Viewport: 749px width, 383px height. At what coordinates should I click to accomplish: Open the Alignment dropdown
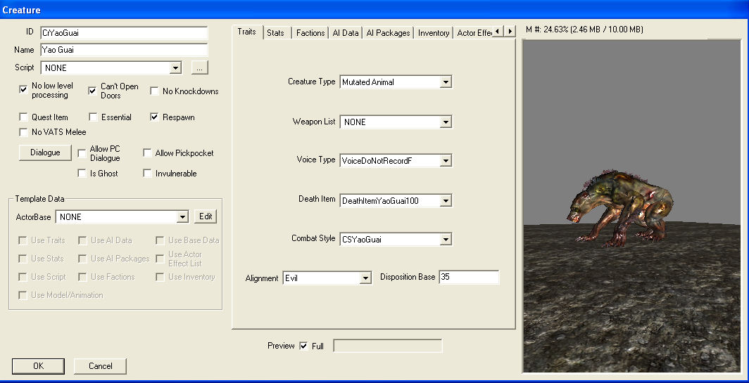click(x=366, y=278)
